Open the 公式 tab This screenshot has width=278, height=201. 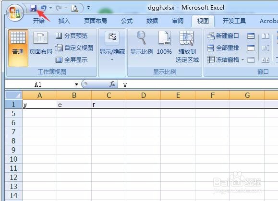pos(127,21)
